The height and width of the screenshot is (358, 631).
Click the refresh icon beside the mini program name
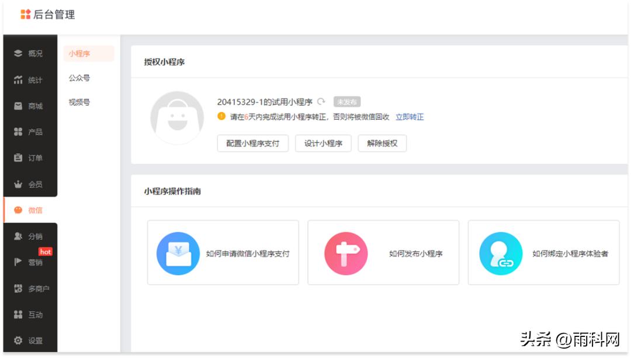323,101
